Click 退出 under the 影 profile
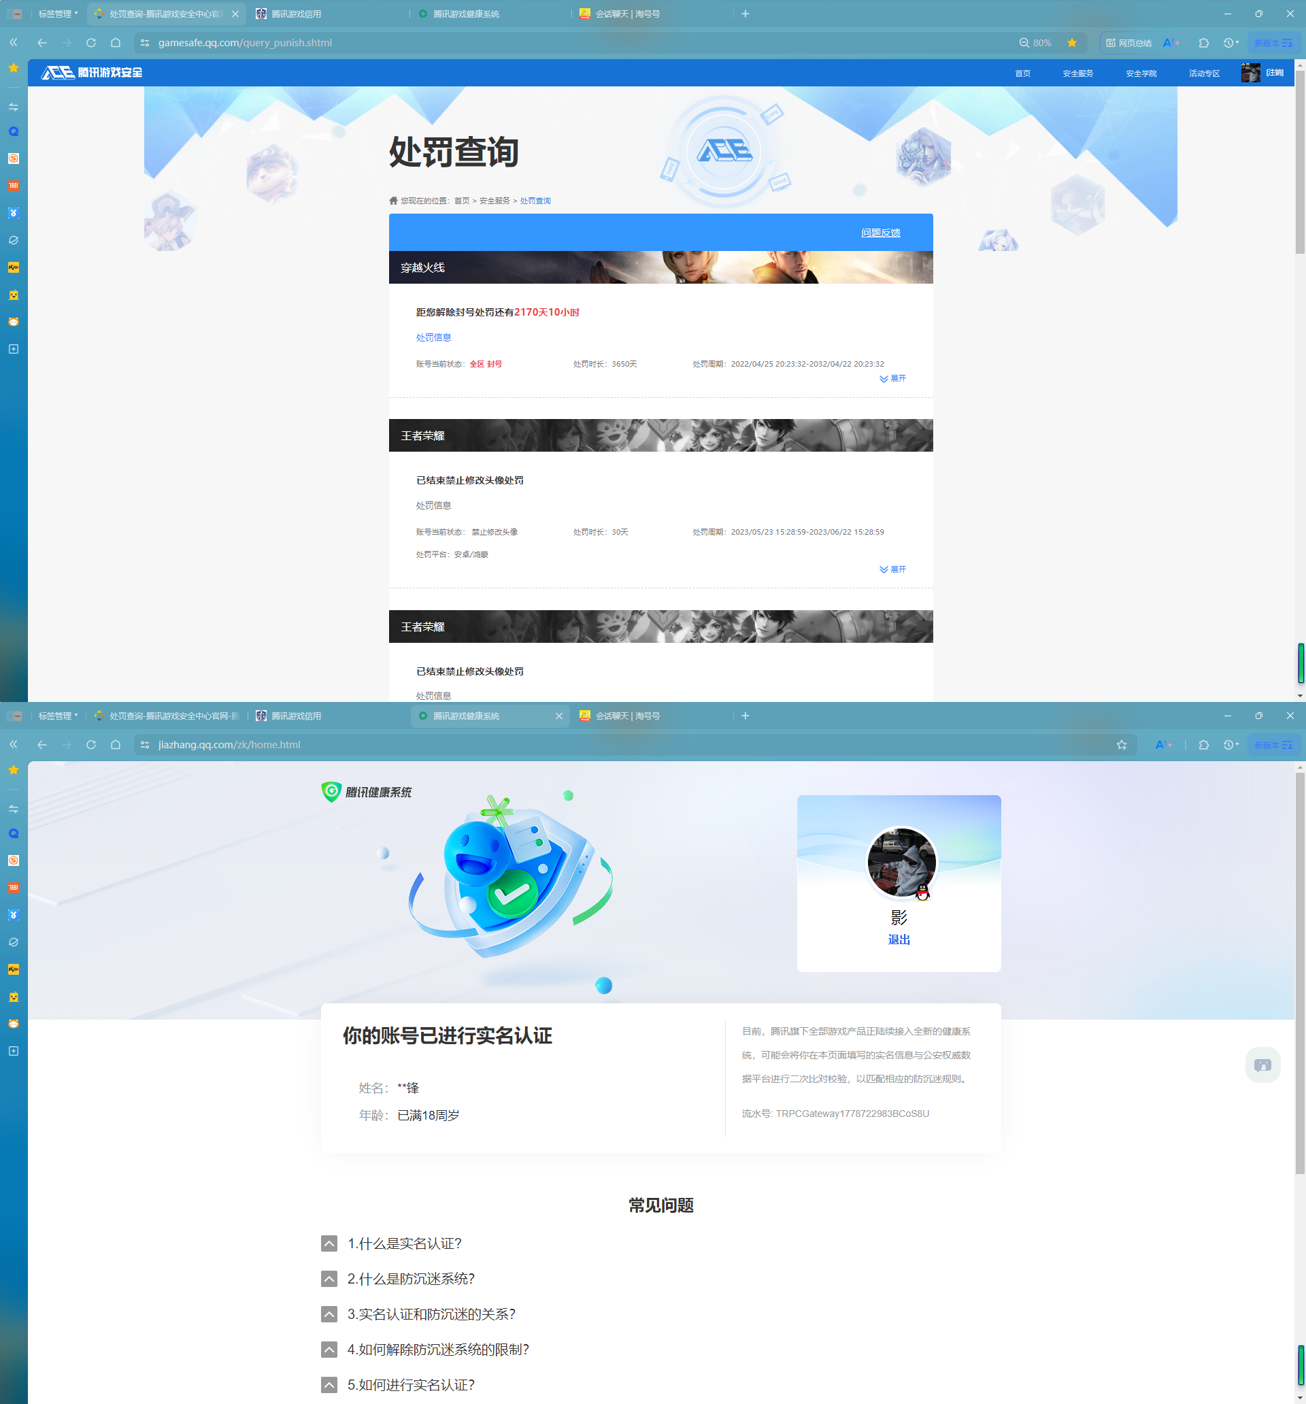Image resolution: width=1306 pixels, height=1404 pixels. click(x=899, y=939)
